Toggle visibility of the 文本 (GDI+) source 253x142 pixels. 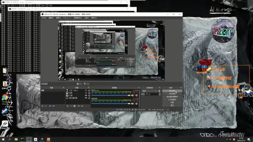86,91
